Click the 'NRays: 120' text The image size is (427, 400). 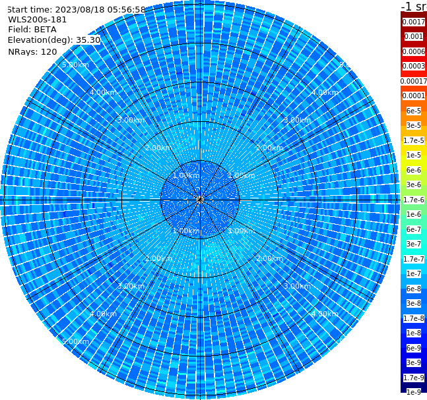32,51
